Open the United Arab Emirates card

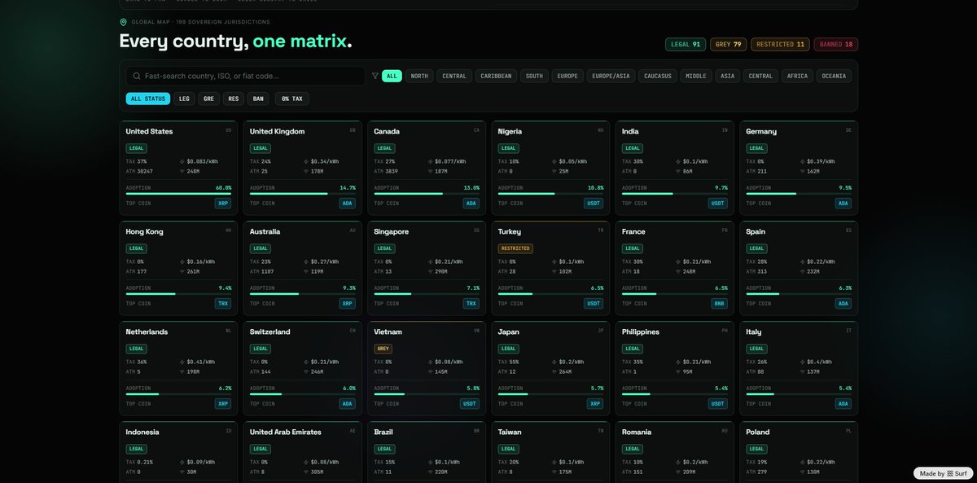click(x=302, y=452)
